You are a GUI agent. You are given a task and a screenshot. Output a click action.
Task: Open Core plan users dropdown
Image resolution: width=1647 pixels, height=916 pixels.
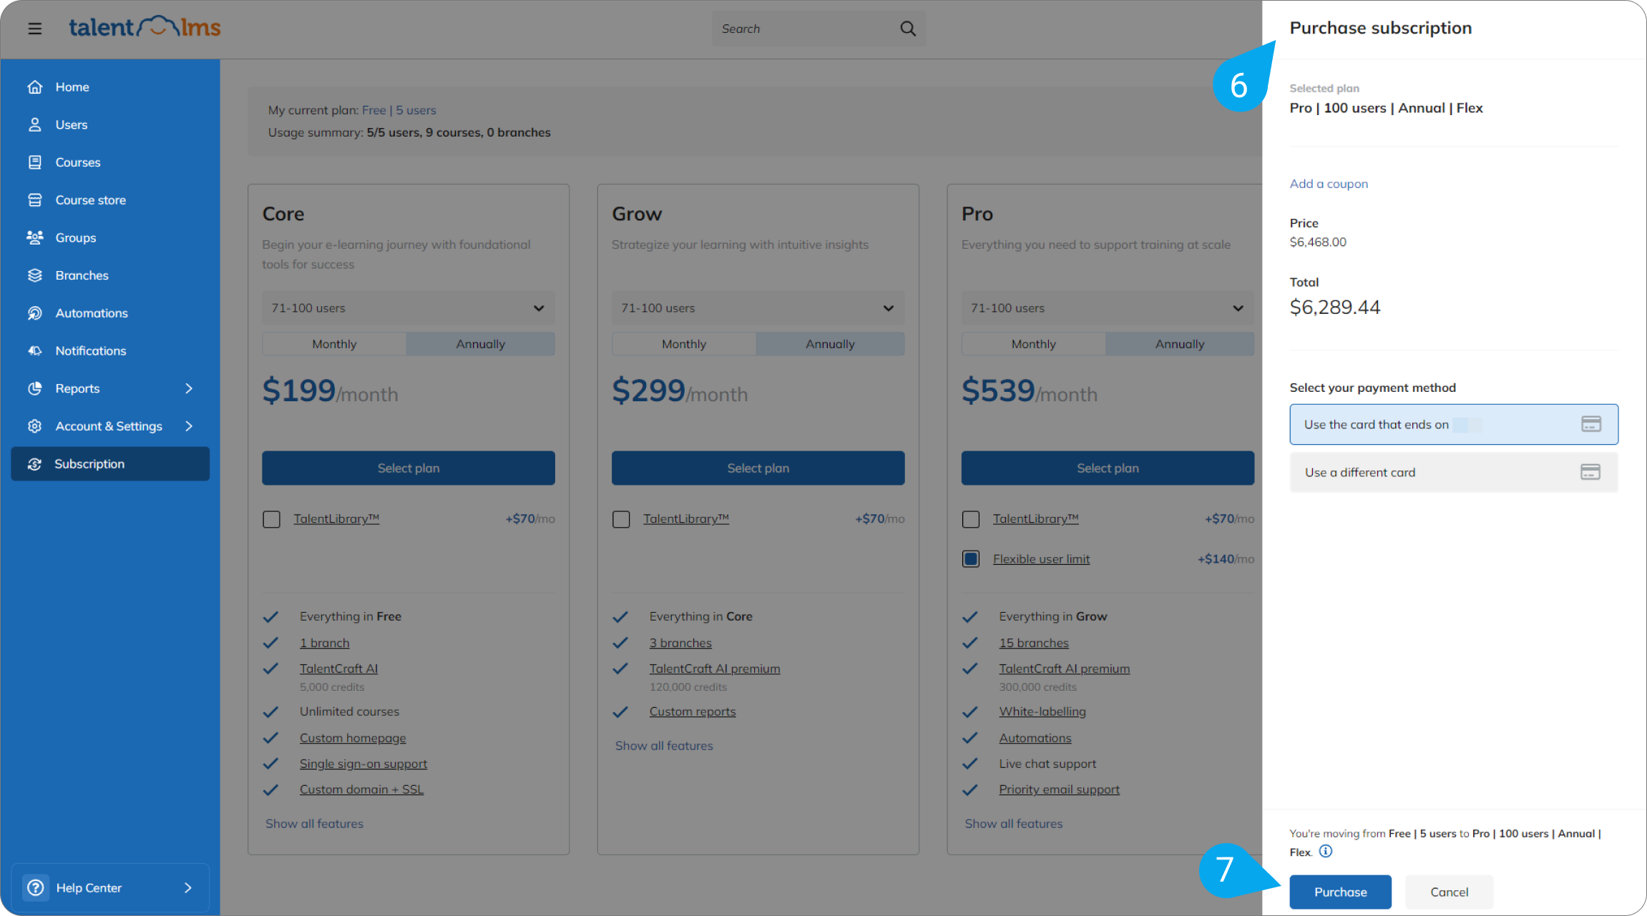click(x=409, y=308)
